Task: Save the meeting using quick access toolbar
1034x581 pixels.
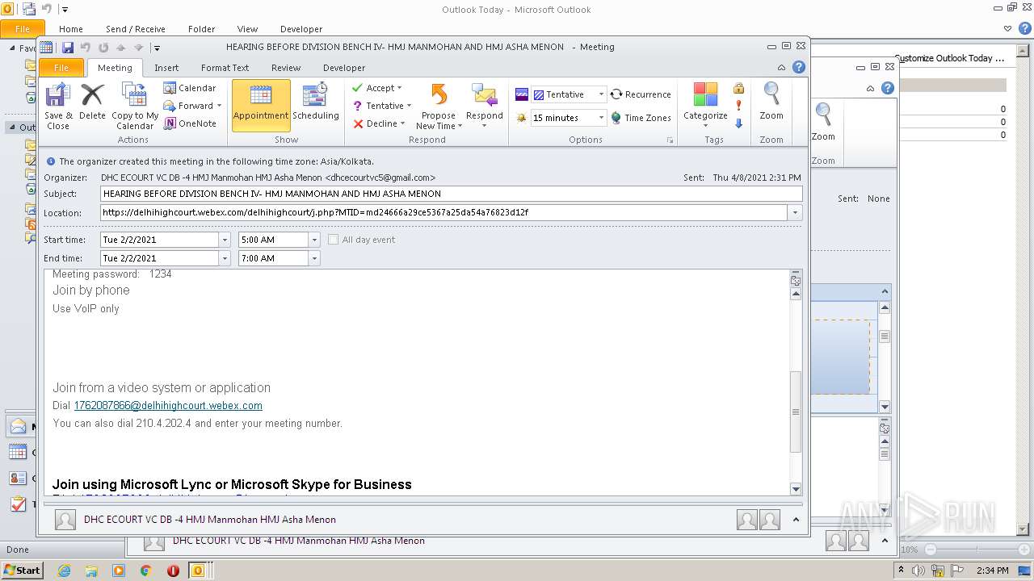Action: (x=68, y=48)
